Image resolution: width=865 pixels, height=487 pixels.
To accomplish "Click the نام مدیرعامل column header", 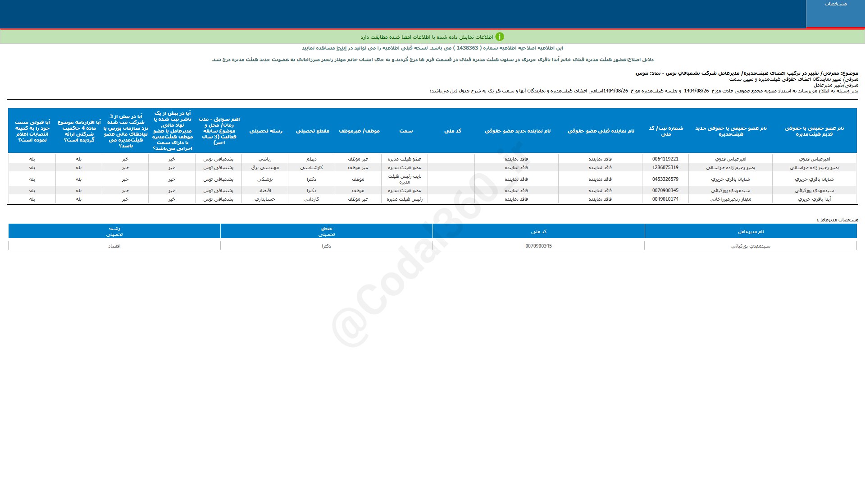I will click(751, 232).
